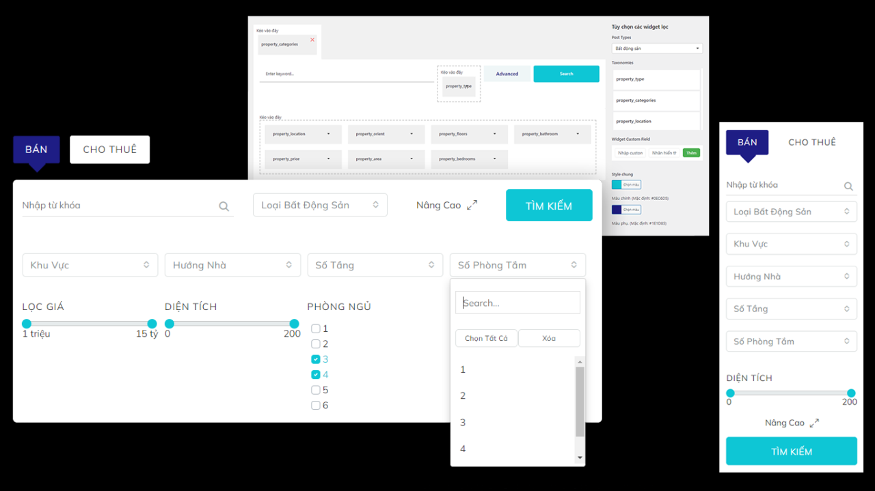Click the Chọn màu swatch under Màu chính
875x491 pixels.
626,184
